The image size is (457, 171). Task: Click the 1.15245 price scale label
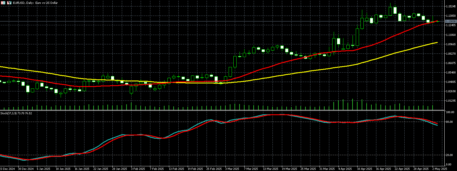point(450,6)
